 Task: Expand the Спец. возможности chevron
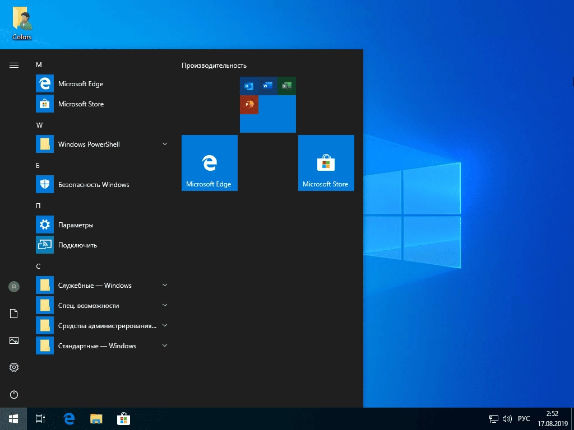165,305
